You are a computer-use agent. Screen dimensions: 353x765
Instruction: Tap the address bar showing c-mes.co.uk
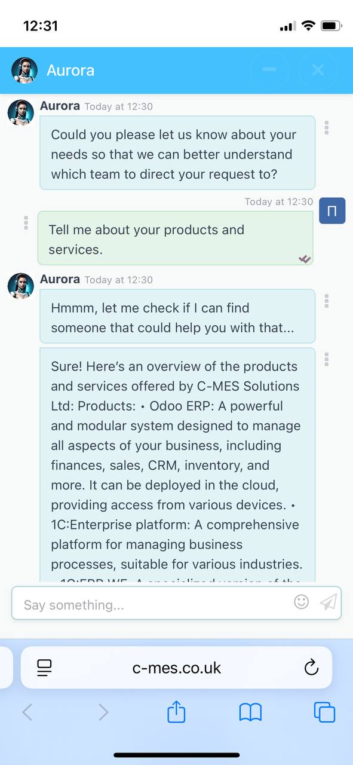point(176,668)
